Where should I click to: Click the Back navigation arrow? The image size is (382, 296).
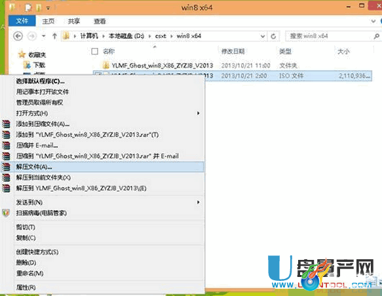click(18, 36)
